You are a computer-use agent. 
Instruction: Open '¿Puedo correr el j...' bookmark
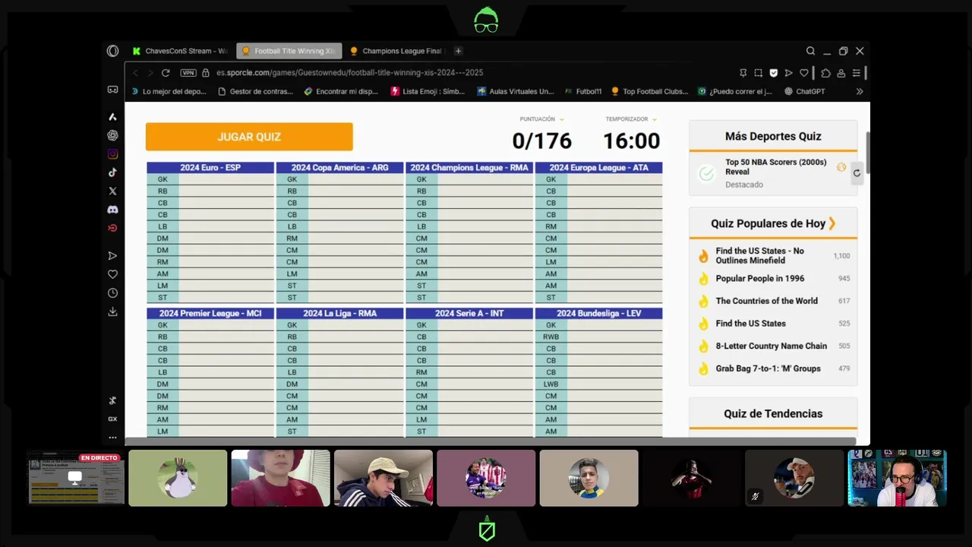click(x=735, y=91)
